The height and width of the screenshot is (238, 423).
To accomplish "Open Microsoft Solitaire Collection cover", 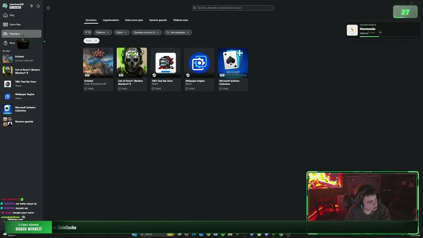I will tap(233, 63).
